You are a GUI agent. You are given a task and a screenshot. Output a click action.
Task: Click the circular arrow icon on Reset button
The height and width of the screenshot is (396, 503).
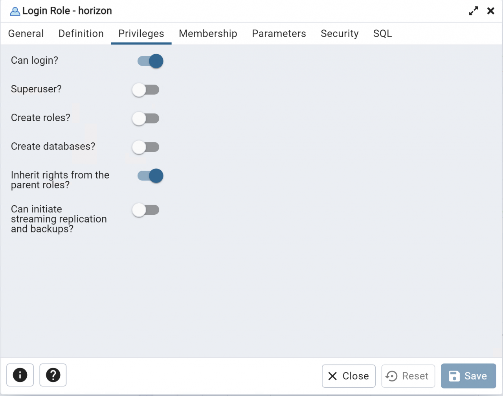pyautogui.click(x=391, y=376)
